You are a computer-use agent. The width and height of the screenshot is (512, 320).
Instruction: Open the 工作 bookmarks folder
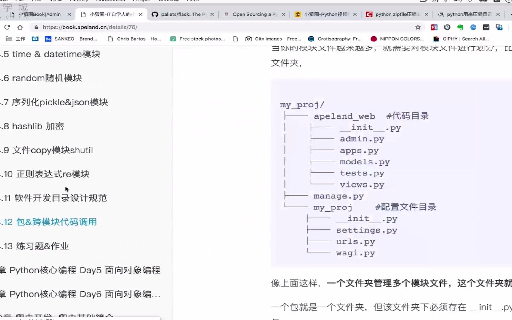tap(16, 39)
